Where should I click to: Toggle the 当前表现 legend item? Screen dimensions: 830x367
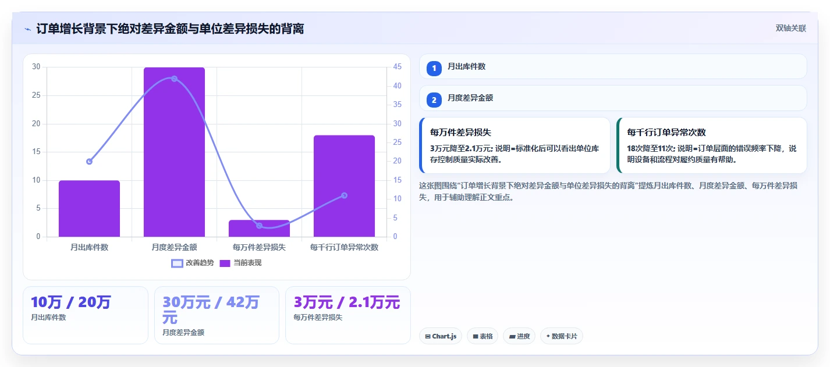click(x=240, y=263)
